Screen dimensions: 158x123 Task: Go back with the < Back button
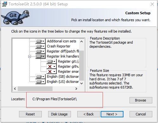click(x=89, y=114)
